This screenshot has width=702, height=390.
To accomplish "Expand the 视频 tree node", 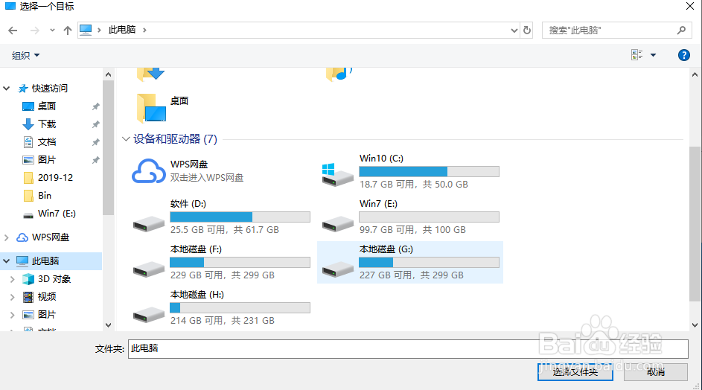I will (x=13, y=297).
